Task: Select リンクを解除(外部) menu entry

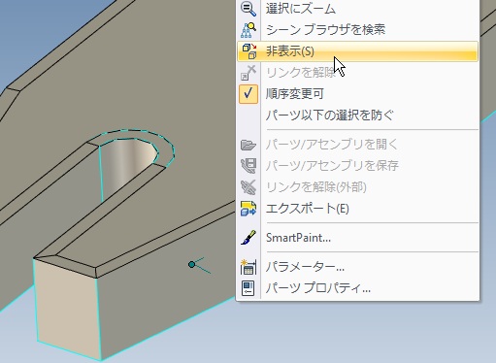Action: [357, 187]
